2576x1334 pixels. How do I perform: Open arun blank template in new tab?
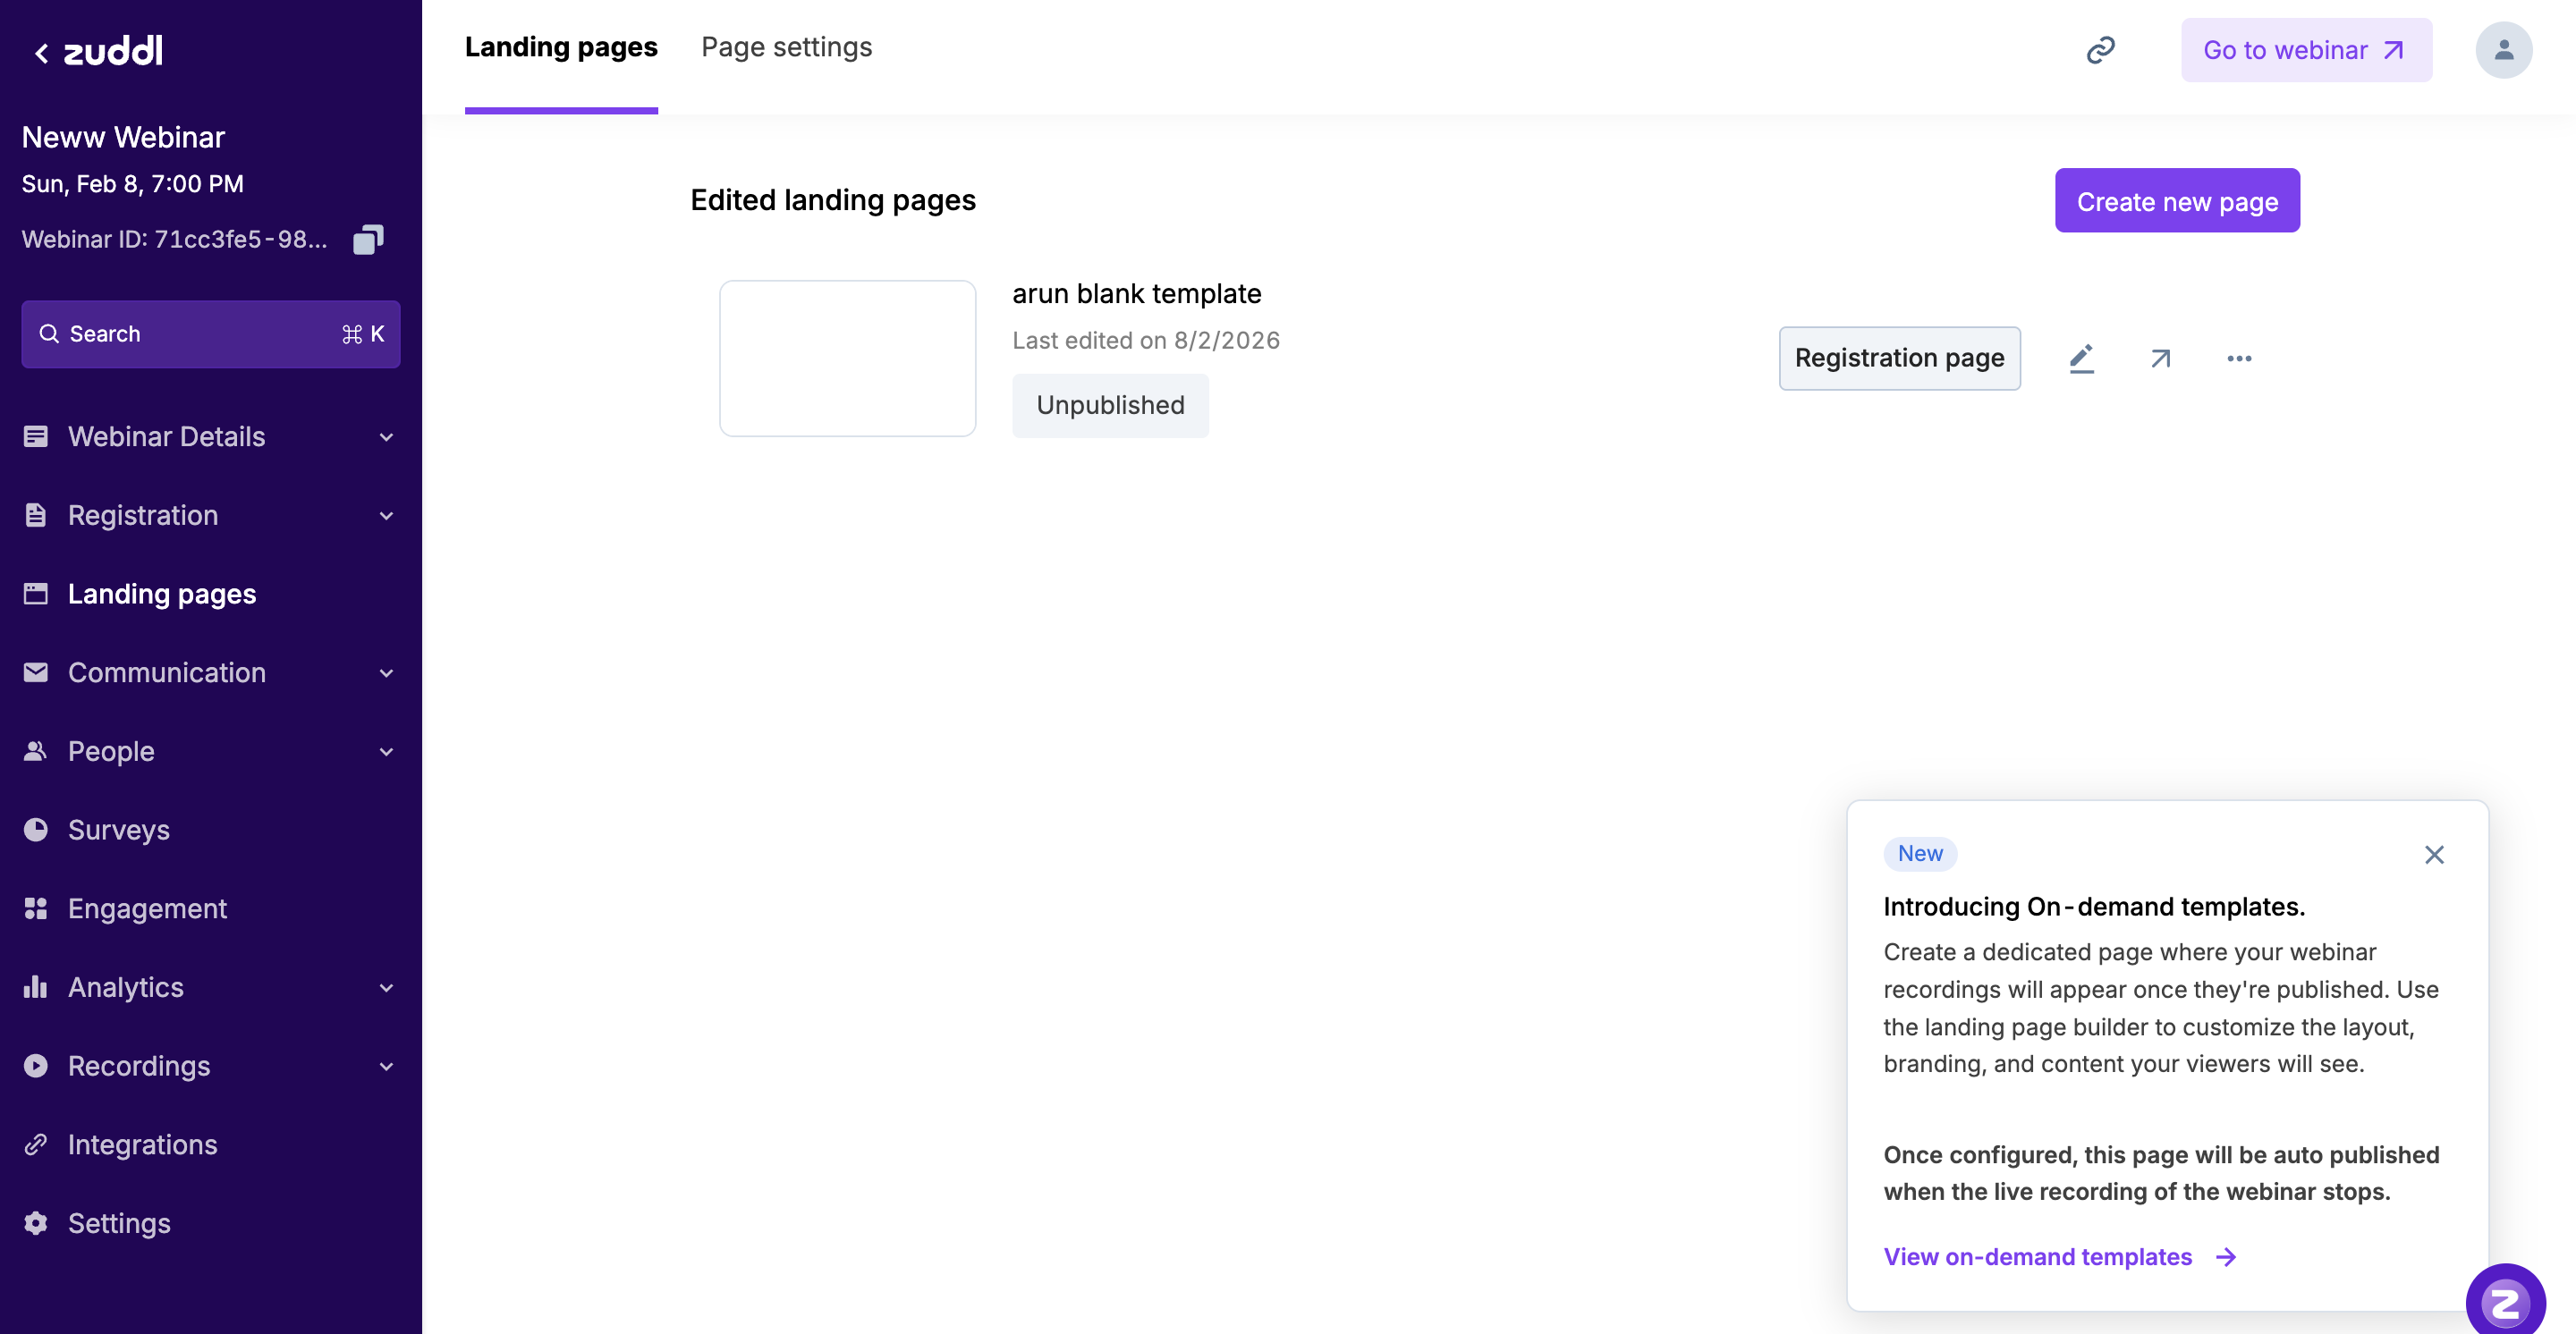2160,359
